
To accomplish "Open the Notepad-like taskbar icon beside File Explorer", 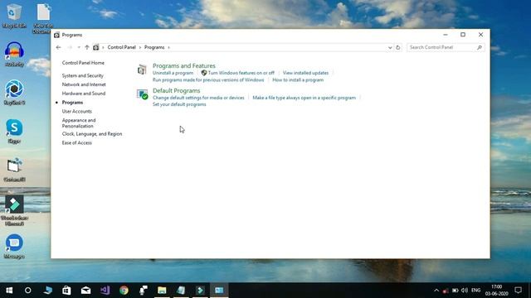I will (181, 291).
